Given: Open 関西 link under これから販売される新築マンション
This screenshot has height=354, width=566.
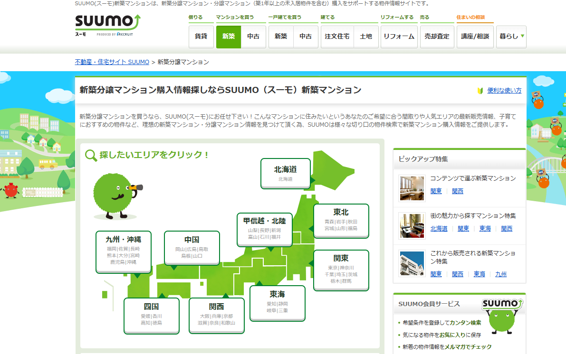Looking at the screenshot, I should (x=458, y=274).
